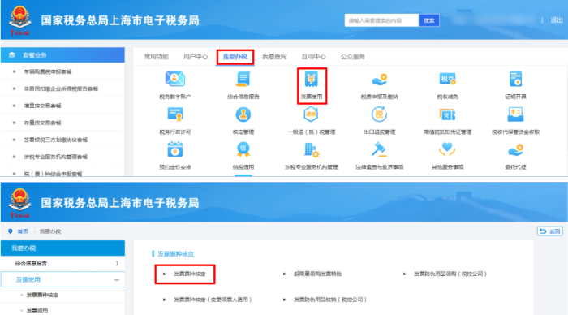
Task: Open 发票票种核定（变更领票人适用）link
Action: [213, 300]
